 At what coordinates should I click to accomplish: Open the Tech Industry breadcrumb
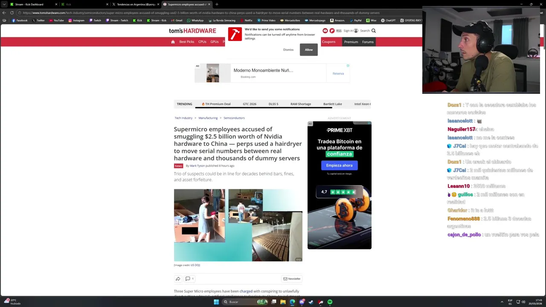tap(183, 118)
